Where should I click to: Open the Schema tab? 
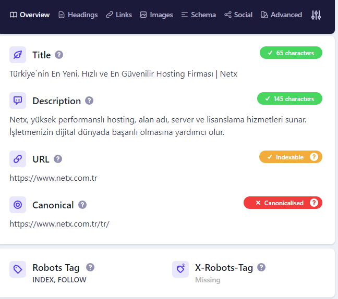[199, 15]
